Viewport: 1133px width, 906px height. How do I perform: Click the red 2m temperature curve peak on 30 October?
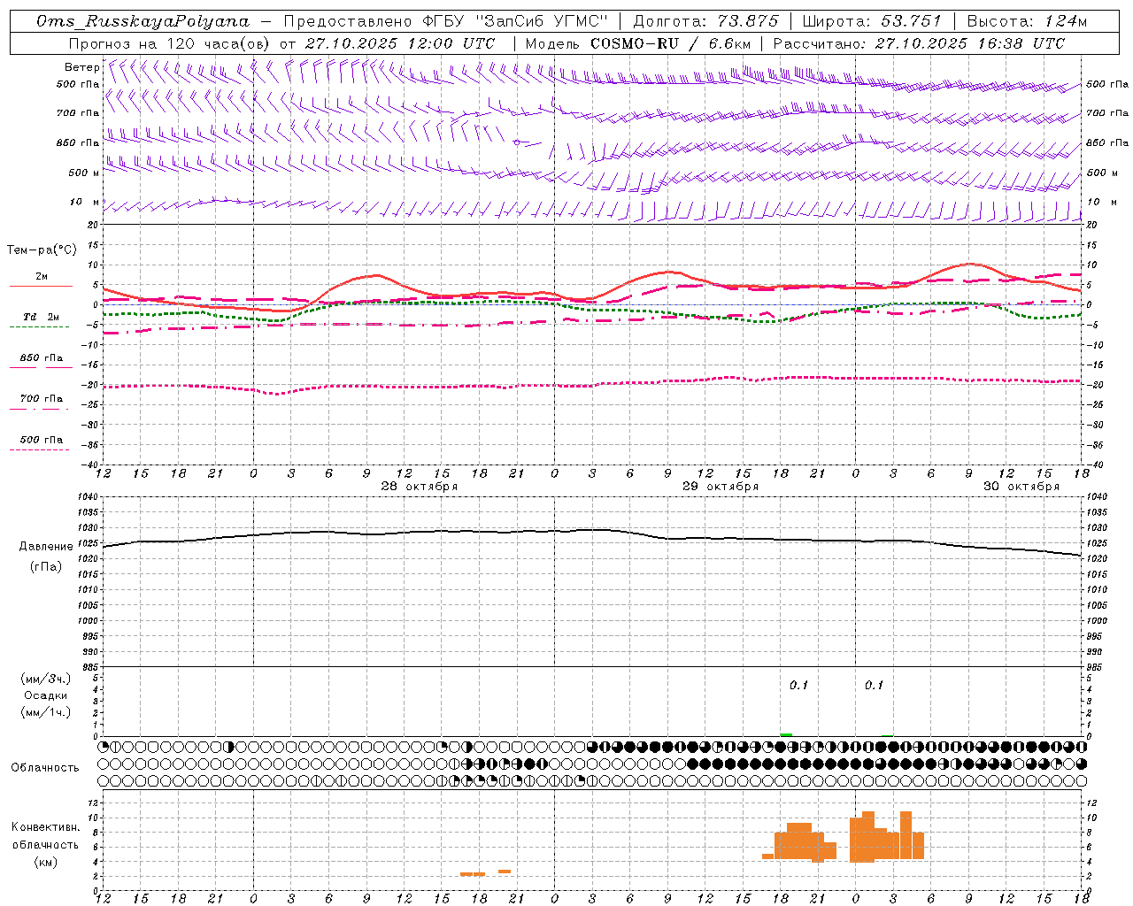tap(970, 264)
